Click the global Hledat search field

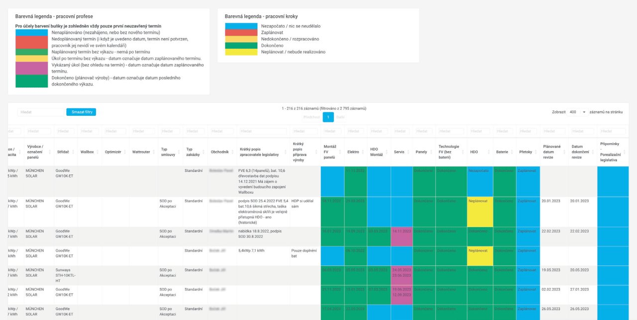41,112
